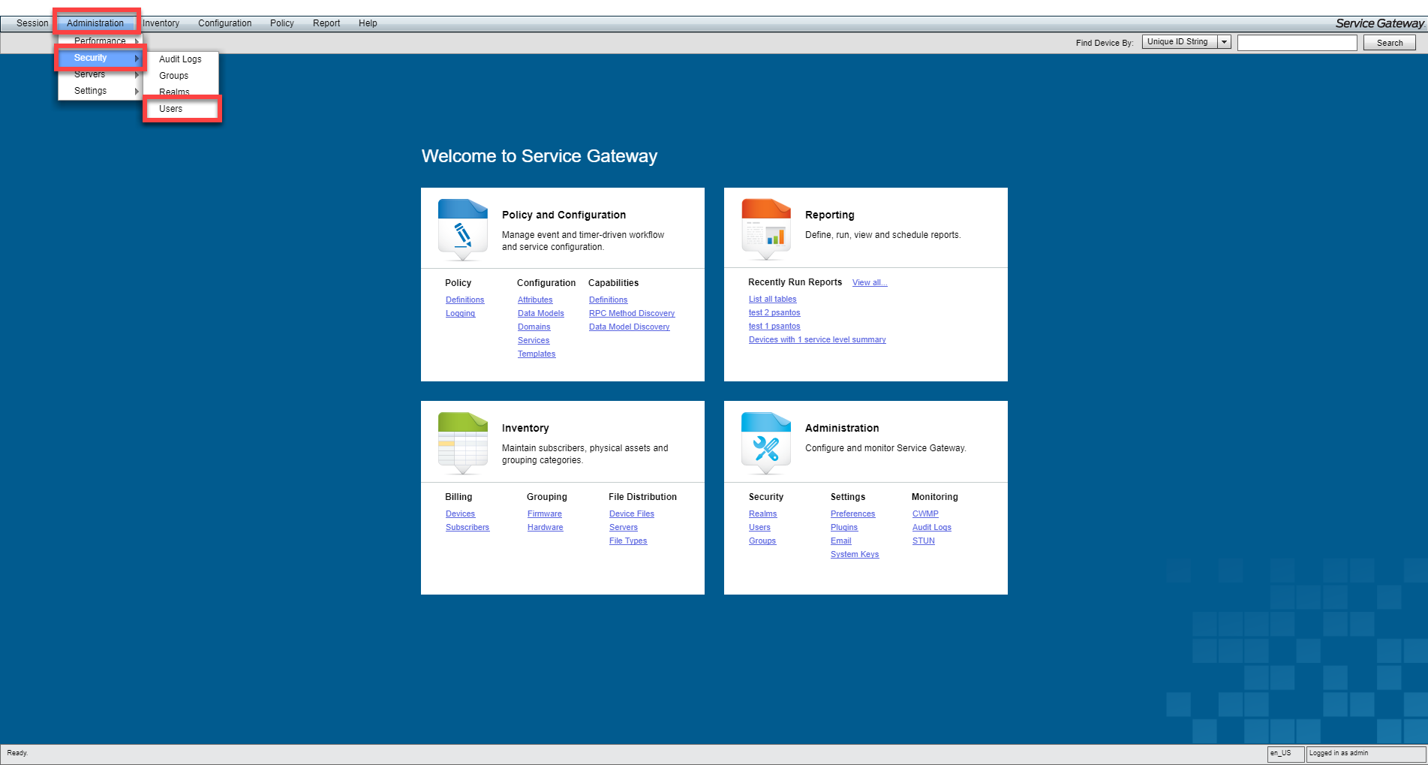The height and width of the screenshot is (765, 1428).
Task: Open the CWMP monitoring link
Action: (x=924, y=514)
